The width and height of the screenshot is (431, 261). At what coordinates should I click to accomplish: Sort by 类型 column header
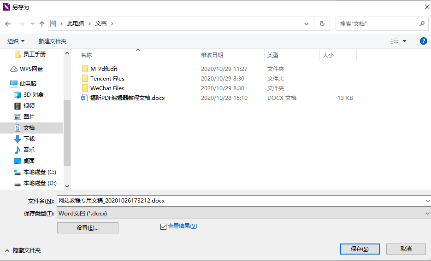273,55
